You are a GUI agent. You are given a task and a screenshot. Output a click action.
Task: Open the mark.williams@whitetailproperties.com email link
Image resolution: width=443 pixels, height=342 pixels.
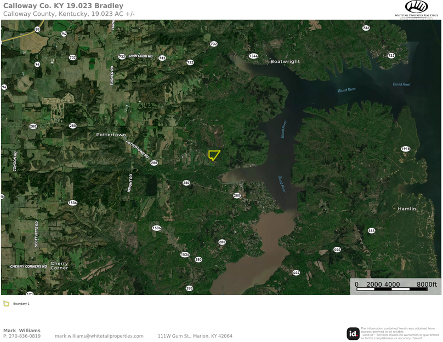(x=99, y=336)
